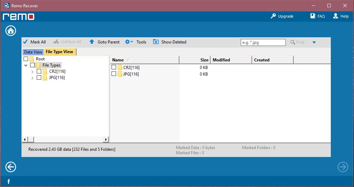Check the CR2[116] checkbox in file list

pyautogui.click(x=114, y=67)
